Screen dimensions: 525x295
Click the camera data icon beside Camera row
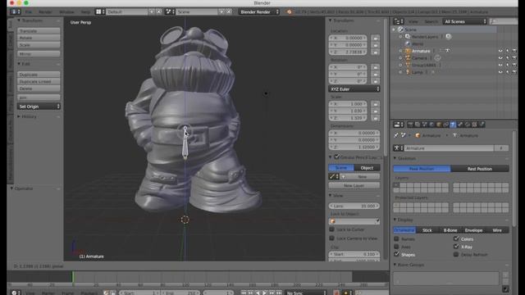click(x=437, y=58)
